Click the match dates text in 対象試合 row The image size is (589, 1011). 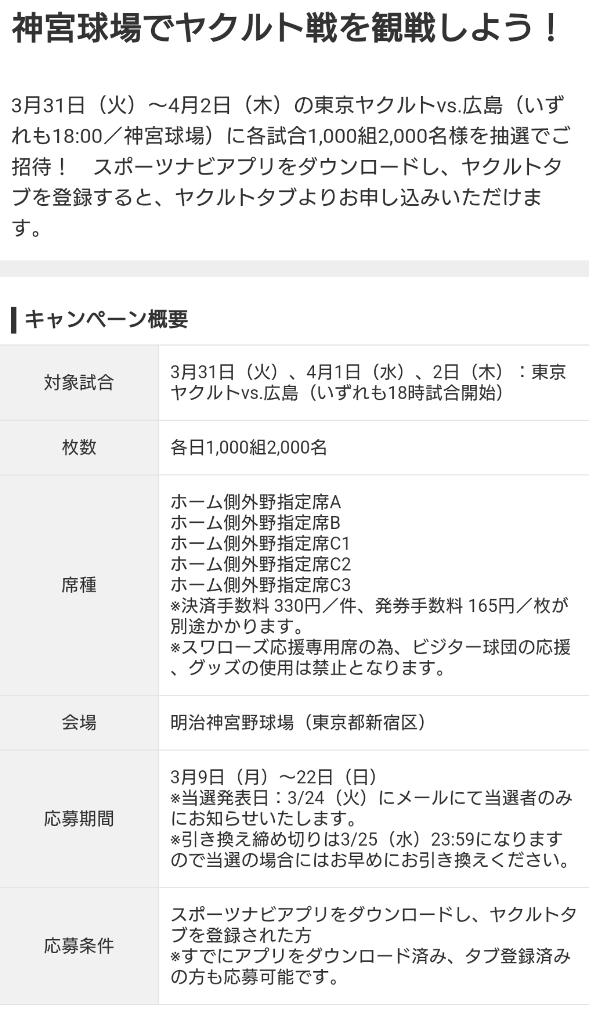[368, 383]
